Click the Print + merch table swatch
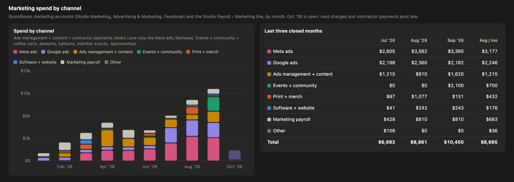 [269, 96]
